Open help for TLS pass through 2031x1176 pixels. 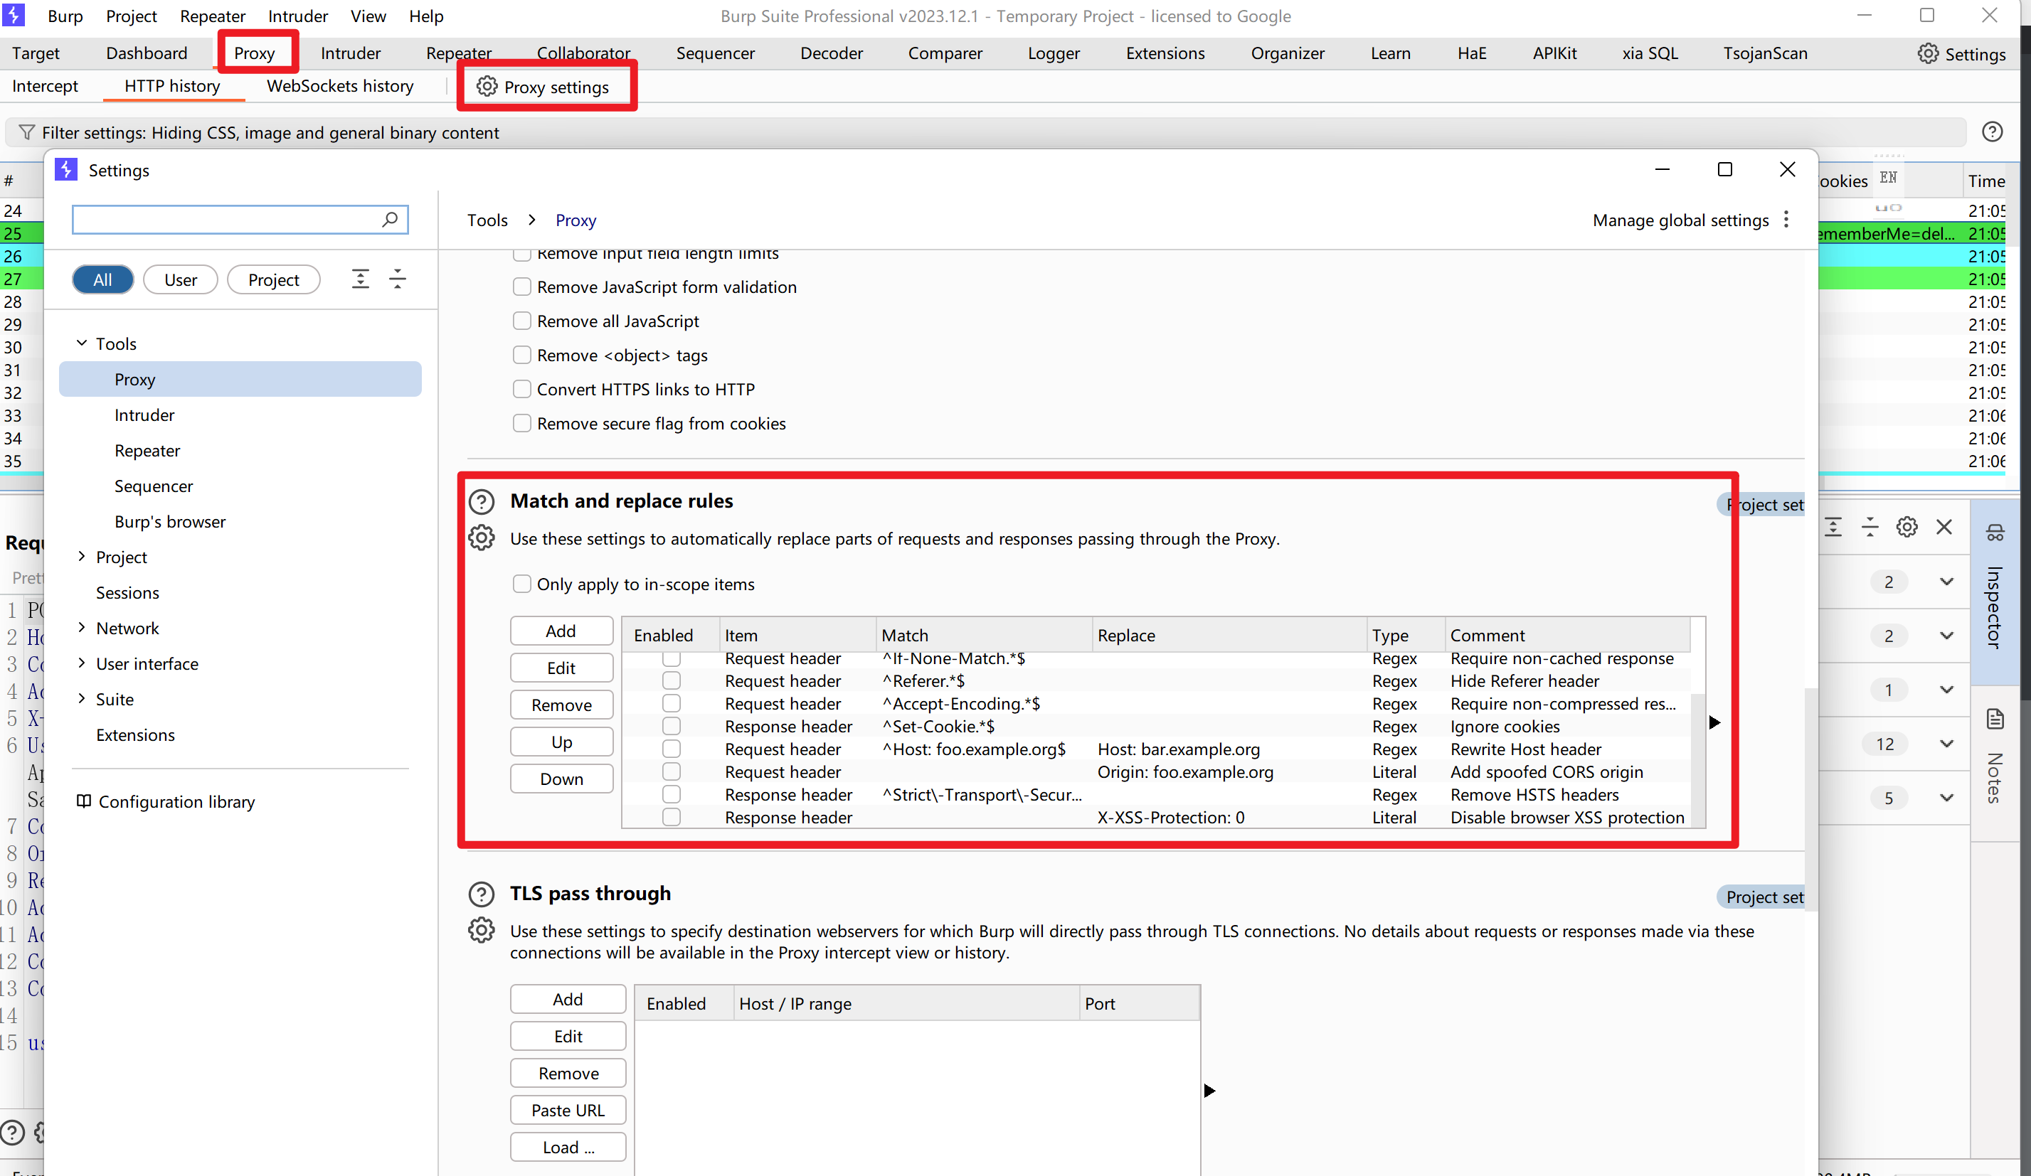[x=481, y=894]
